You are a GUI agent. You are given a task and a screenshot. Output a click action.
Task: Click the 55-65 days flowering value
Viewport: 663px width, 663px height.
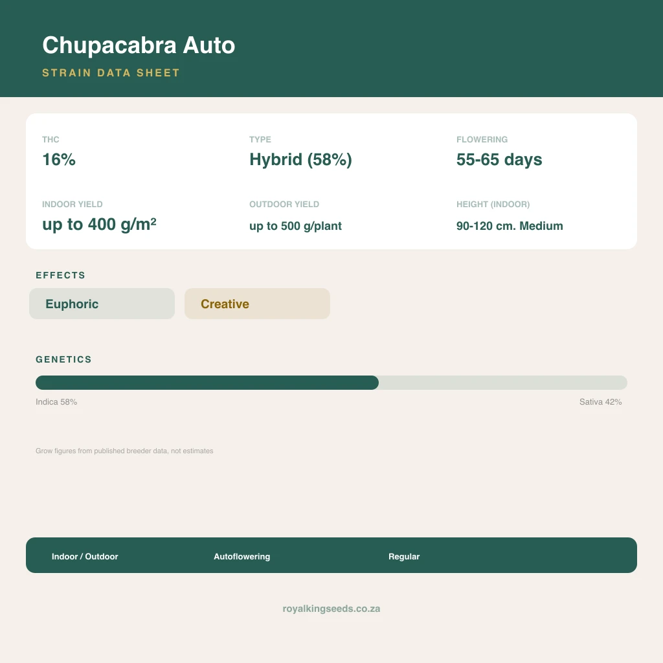(x=499, y=160)
